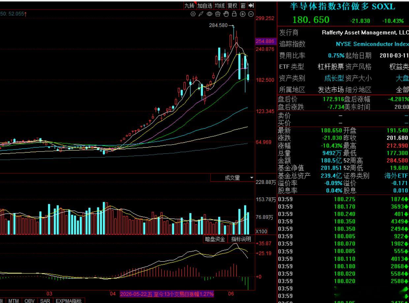The image size is (409, 303).
Task: Click expense ratio value 0.75%
Action: click(336, 55)
